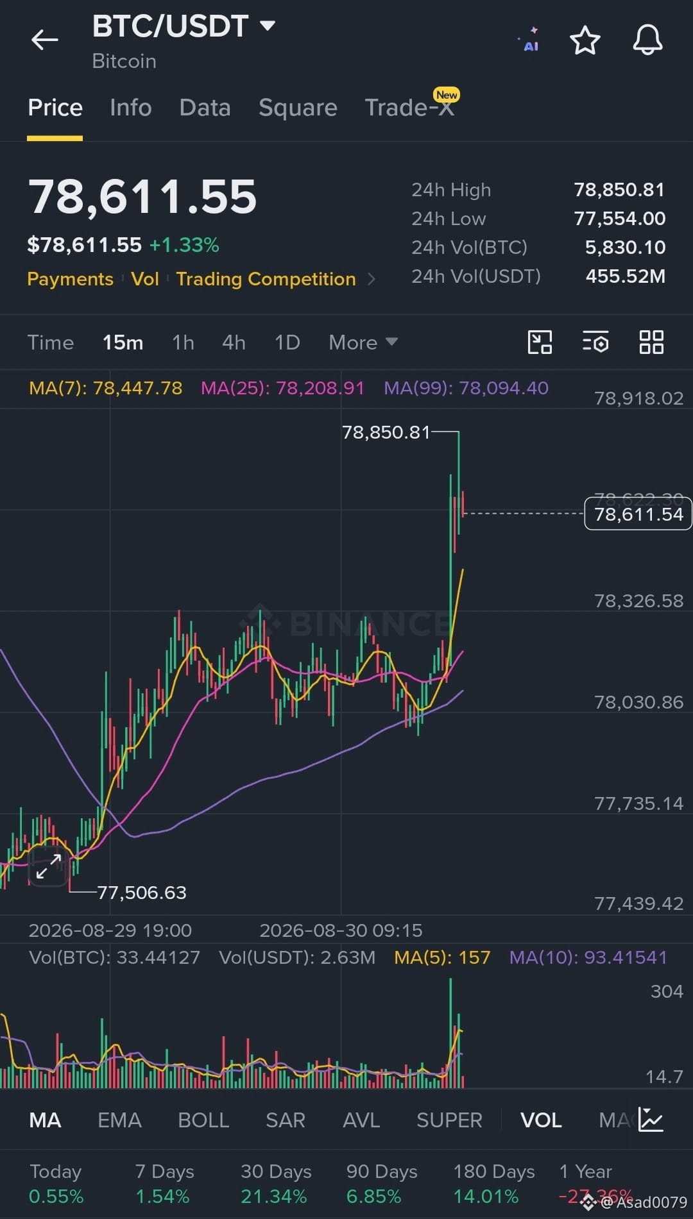Tap the 24h Vol(BTC) value 5,830.10
This screenshot has width=693, height=1219.
pos(625,248)
